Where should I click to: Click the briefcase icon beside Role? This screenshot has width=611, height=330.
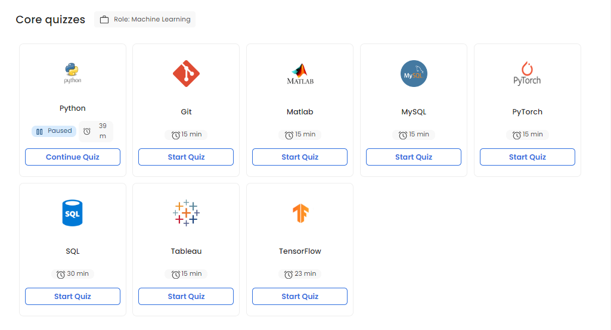click(104, 20)
